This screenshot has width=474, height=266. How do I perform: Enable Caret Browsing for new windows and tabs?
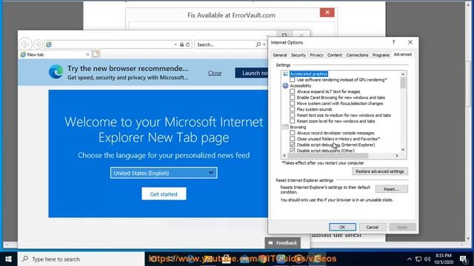pyautogui.click(x=292, y=98)
